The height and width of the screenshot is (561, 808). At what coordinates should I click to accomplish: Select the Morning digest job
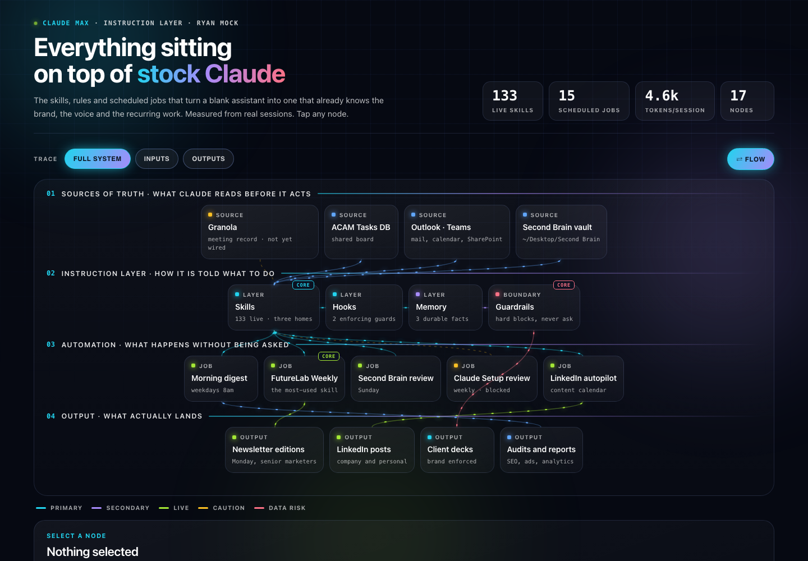[221, 379]
